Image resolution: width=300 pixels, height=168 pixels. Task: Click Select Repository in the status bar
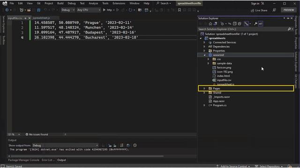tap(269, 166)
